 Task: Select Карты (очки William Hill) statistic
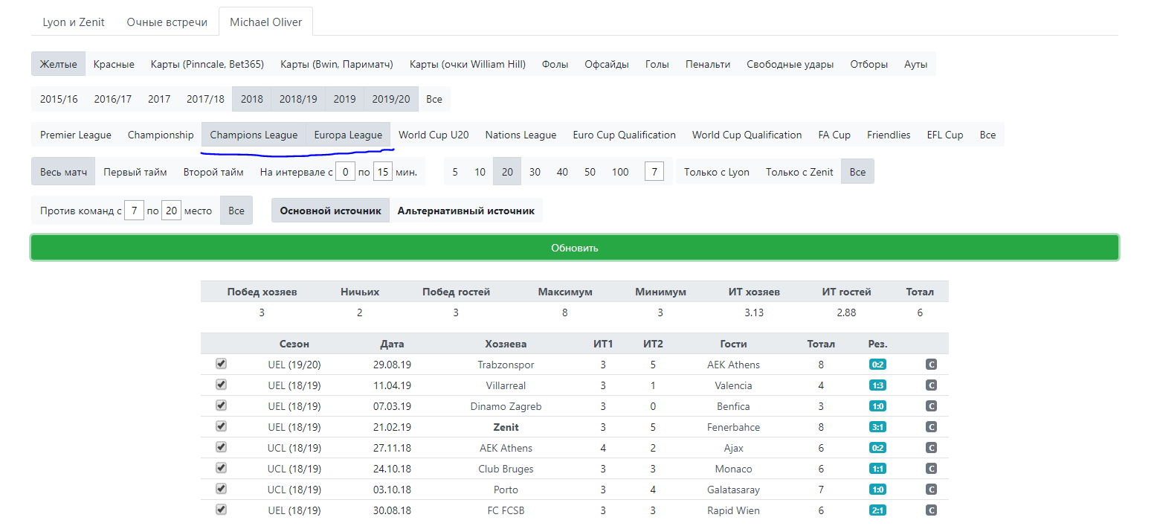468,64
